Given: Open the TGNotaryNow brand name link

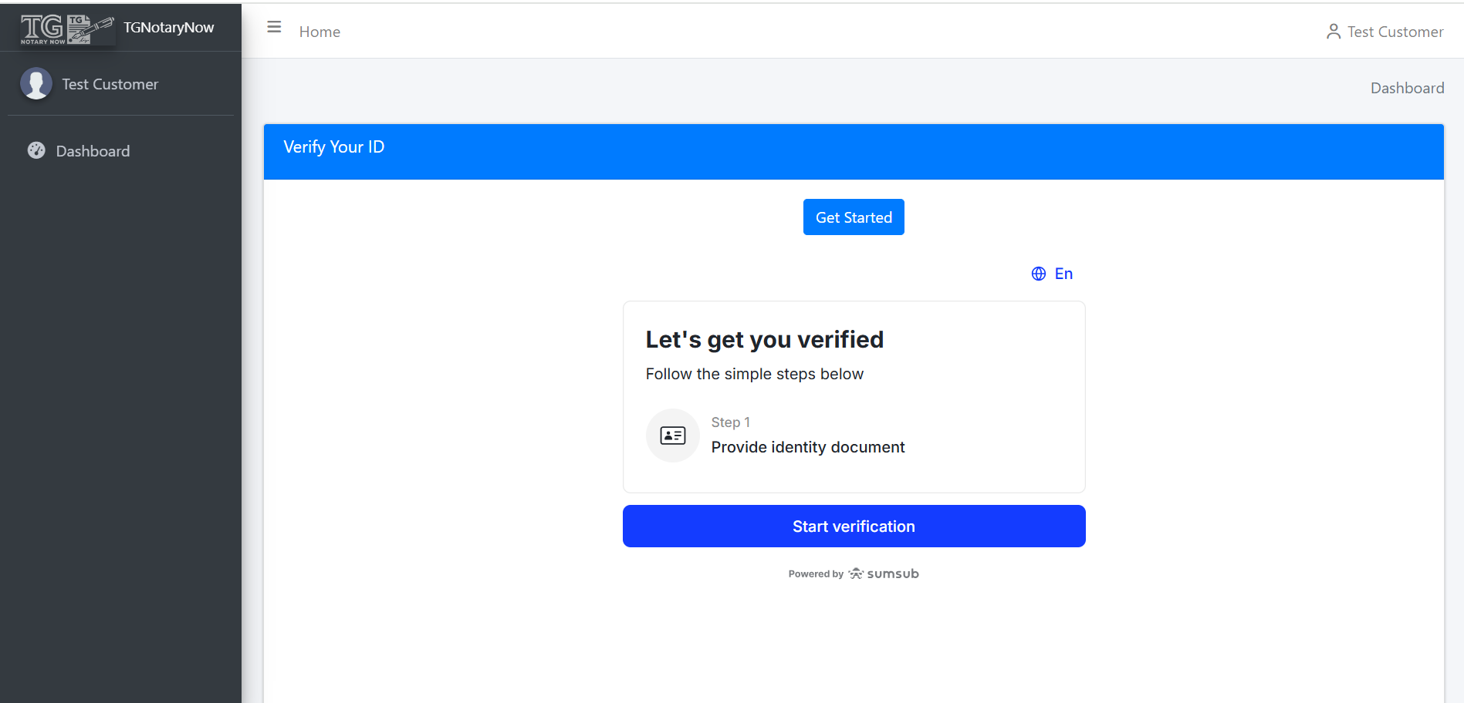Looking at the screenshot, I should pos(168,28).
